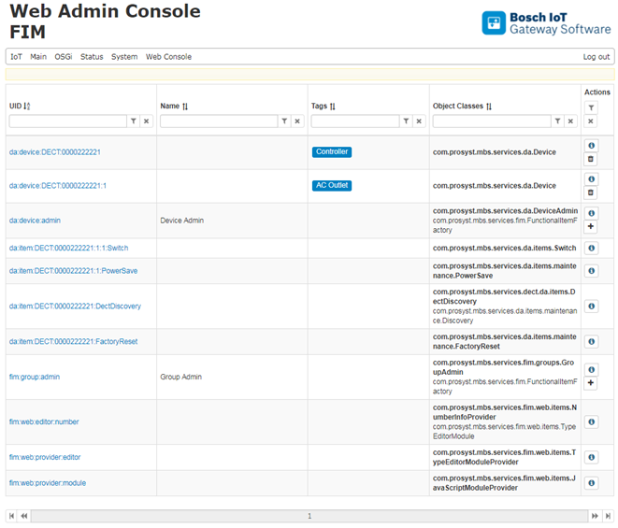The height and width of the screenshot is (528, 618).
Task: Apply filter icon next to UID field
Action: click(134, 121)
